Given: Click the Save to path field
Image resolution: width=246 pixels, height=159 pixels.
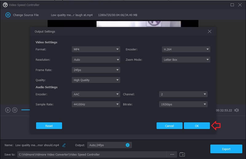Looking at the screenshot, I should tap(92, 154).
